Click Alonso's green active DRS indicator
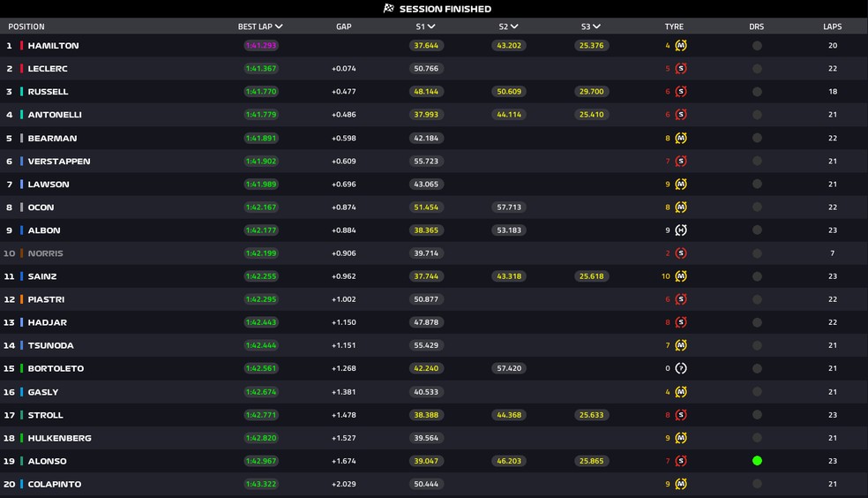 pos(757,461)
